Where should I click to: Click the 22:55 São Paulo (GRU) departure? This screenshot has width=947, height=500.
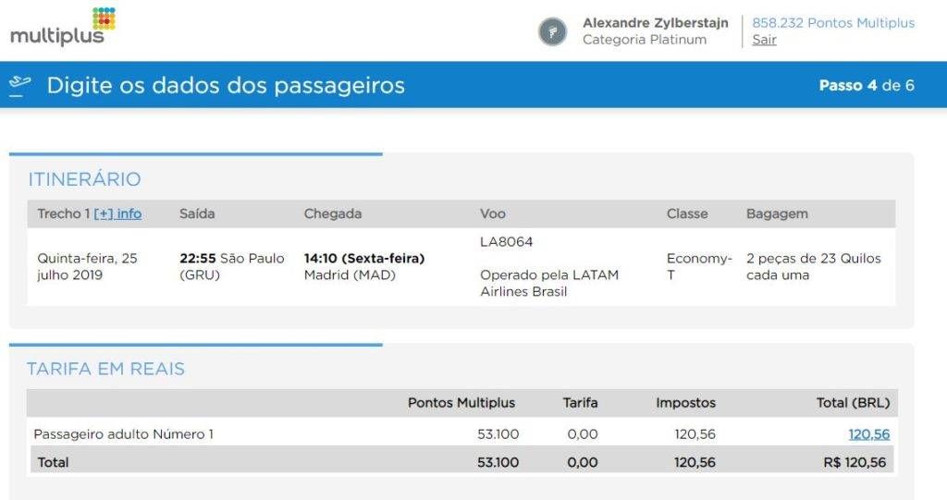(x=232, y=266)
